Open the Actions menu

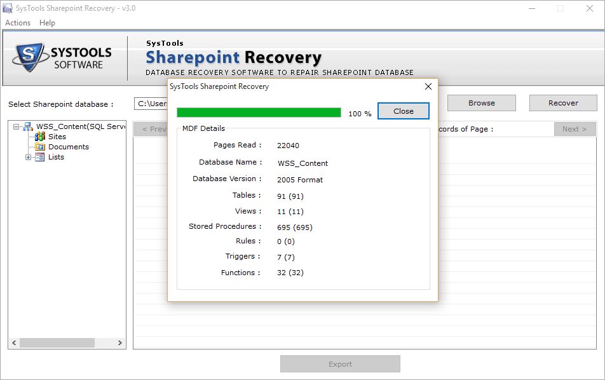pos(18,23)
